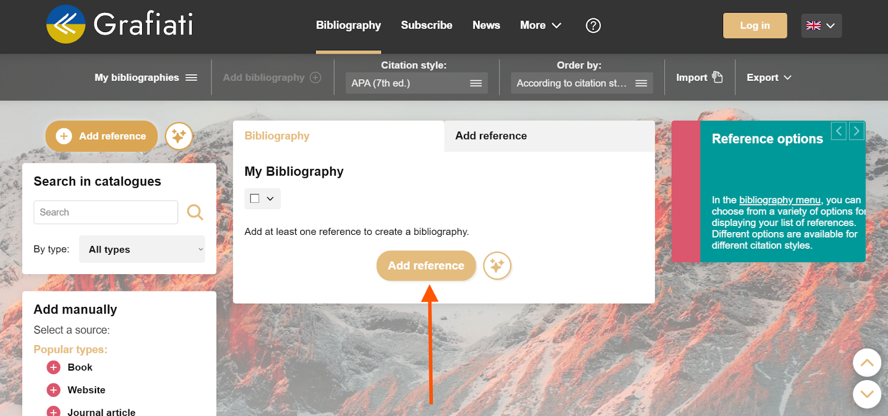Click the search magnifier icon
The height and width of the screenshot is (416, 888).
tap(194, 212)
